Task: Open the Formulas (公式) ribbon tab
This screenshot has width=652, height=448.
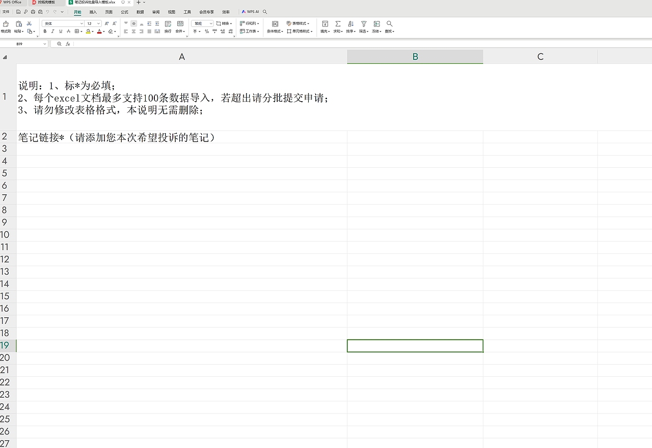Action: pos(125,12)
